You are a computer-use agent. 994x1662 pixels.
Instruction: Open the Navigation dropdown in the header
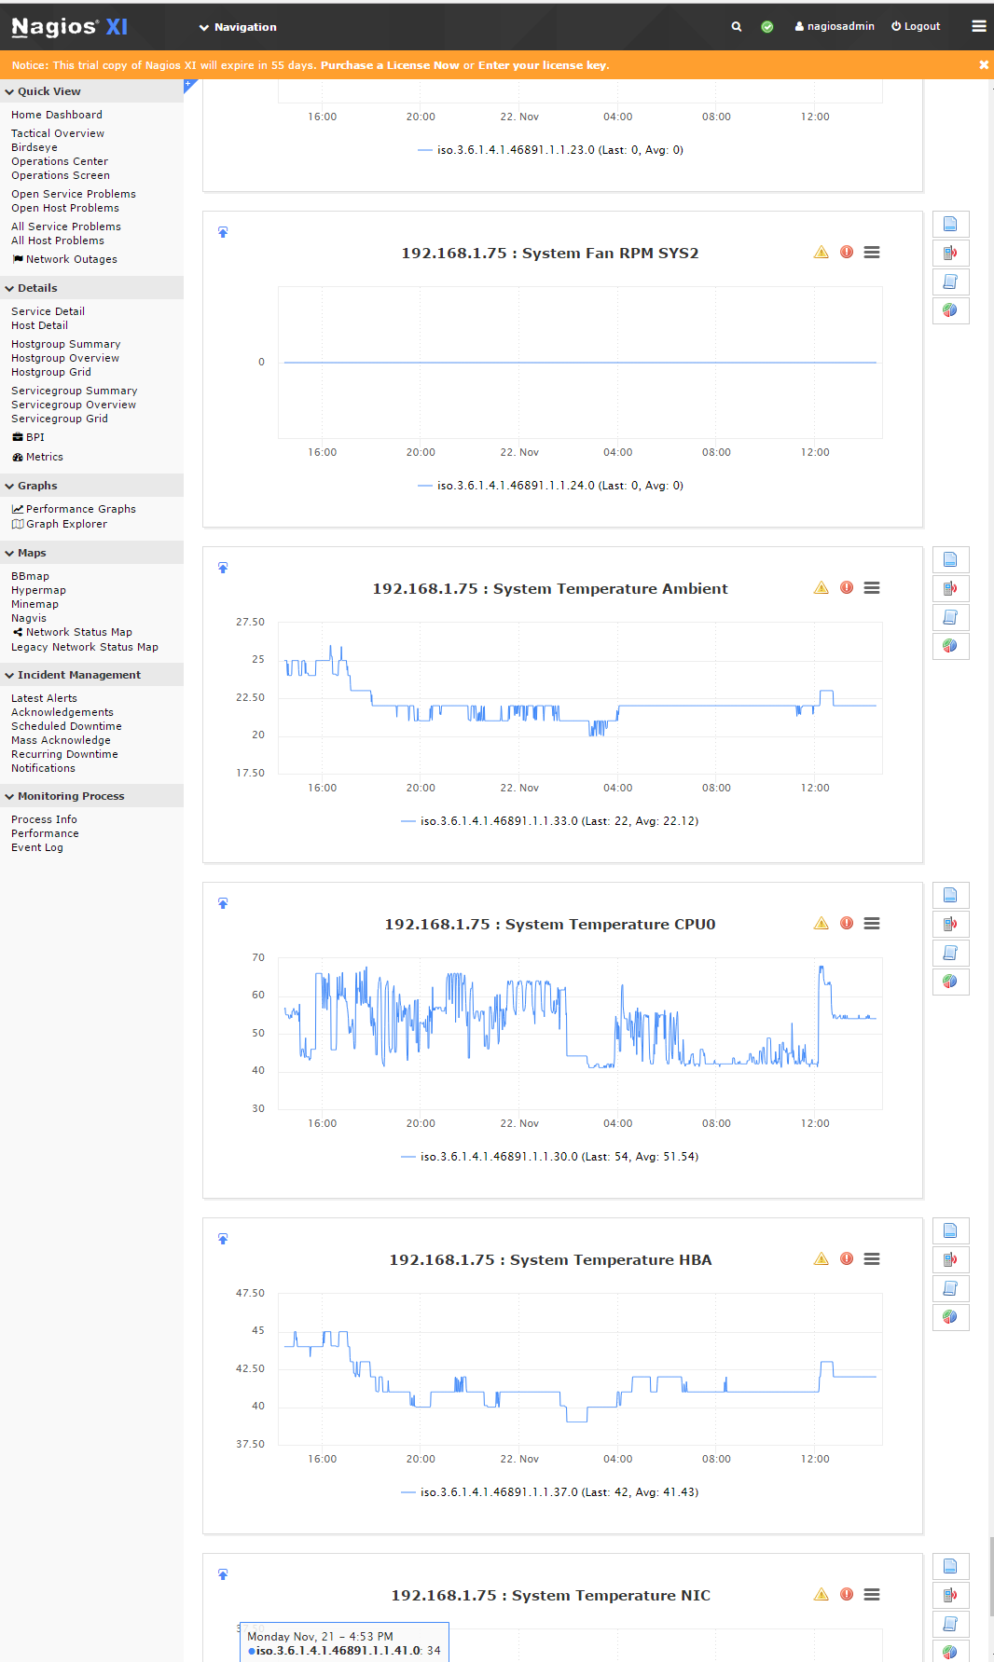pos(238,27)
